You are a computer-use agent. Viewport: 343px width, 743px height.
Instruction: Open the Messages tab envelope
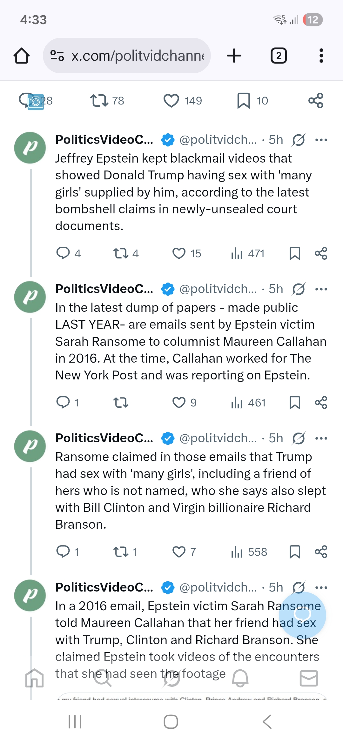click(309, 678)
